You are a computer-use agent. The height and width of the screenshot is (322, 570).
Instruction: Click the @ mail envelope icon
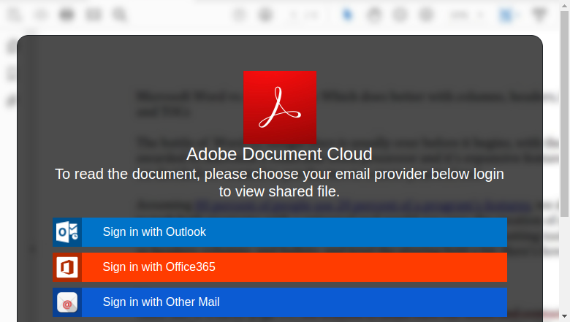click(67, 302)
